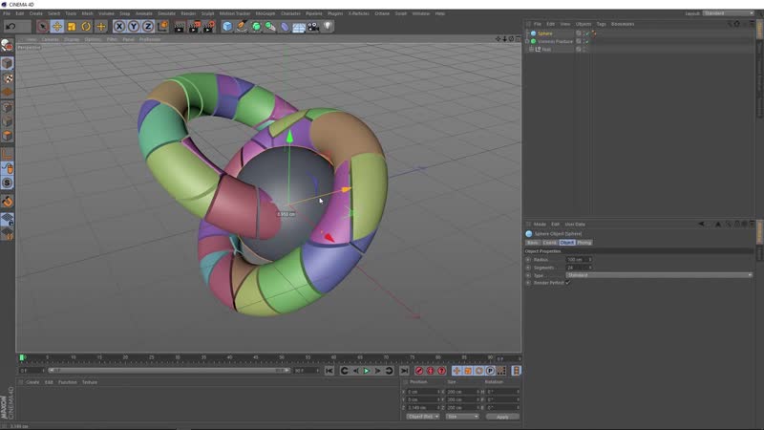Expand the Voronoi Fracture tree node
Image resolution: width=764 pixels, height=430 pixels.
coord(527,41)
